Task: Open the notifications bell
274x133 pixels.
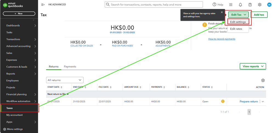Action: click(x=240, y=5)
